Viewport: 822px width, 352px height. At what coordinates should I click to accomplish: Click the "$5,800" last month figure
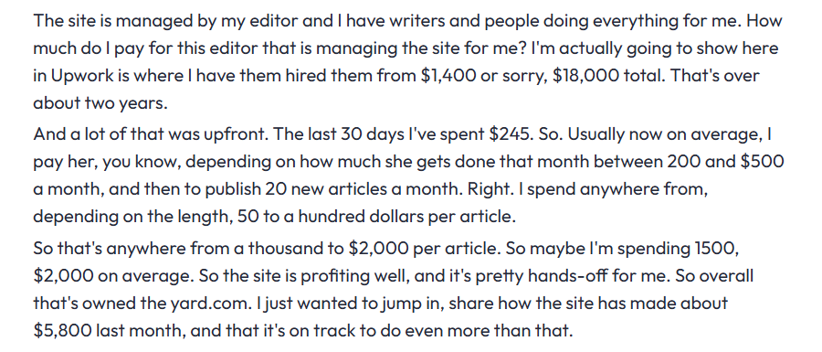[x=62, y=330]
